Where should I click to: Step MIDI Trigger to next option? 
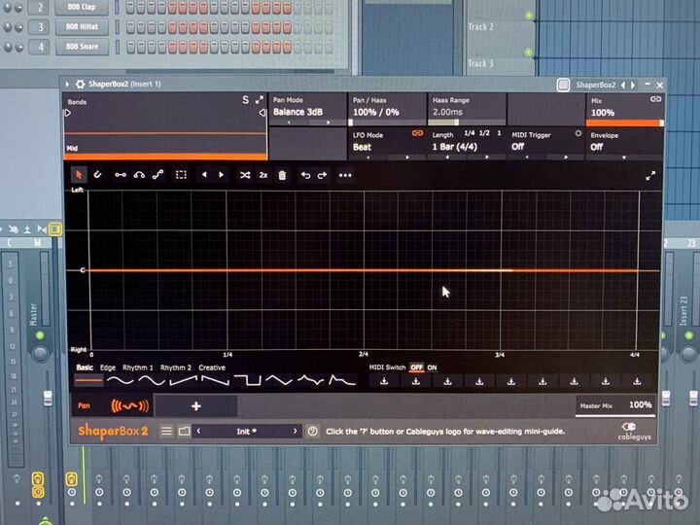(566, 157)
